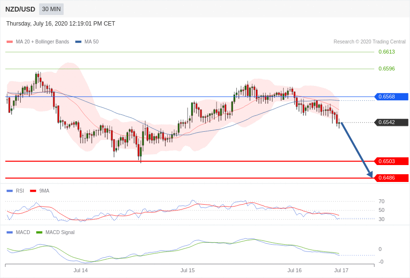This screenshot has width=410, height=278.
Task: Select the 30 MIN timeframe badge
Action: tap(51, 9)
